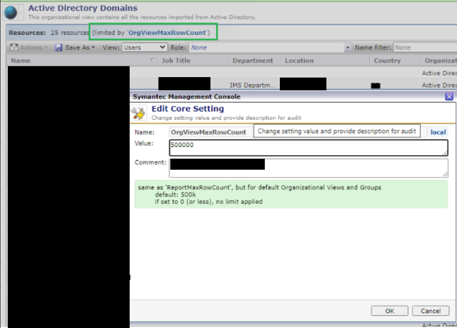Click the local link beside Name
This screenshot has width=457, height=328.
tap(438, 132)
